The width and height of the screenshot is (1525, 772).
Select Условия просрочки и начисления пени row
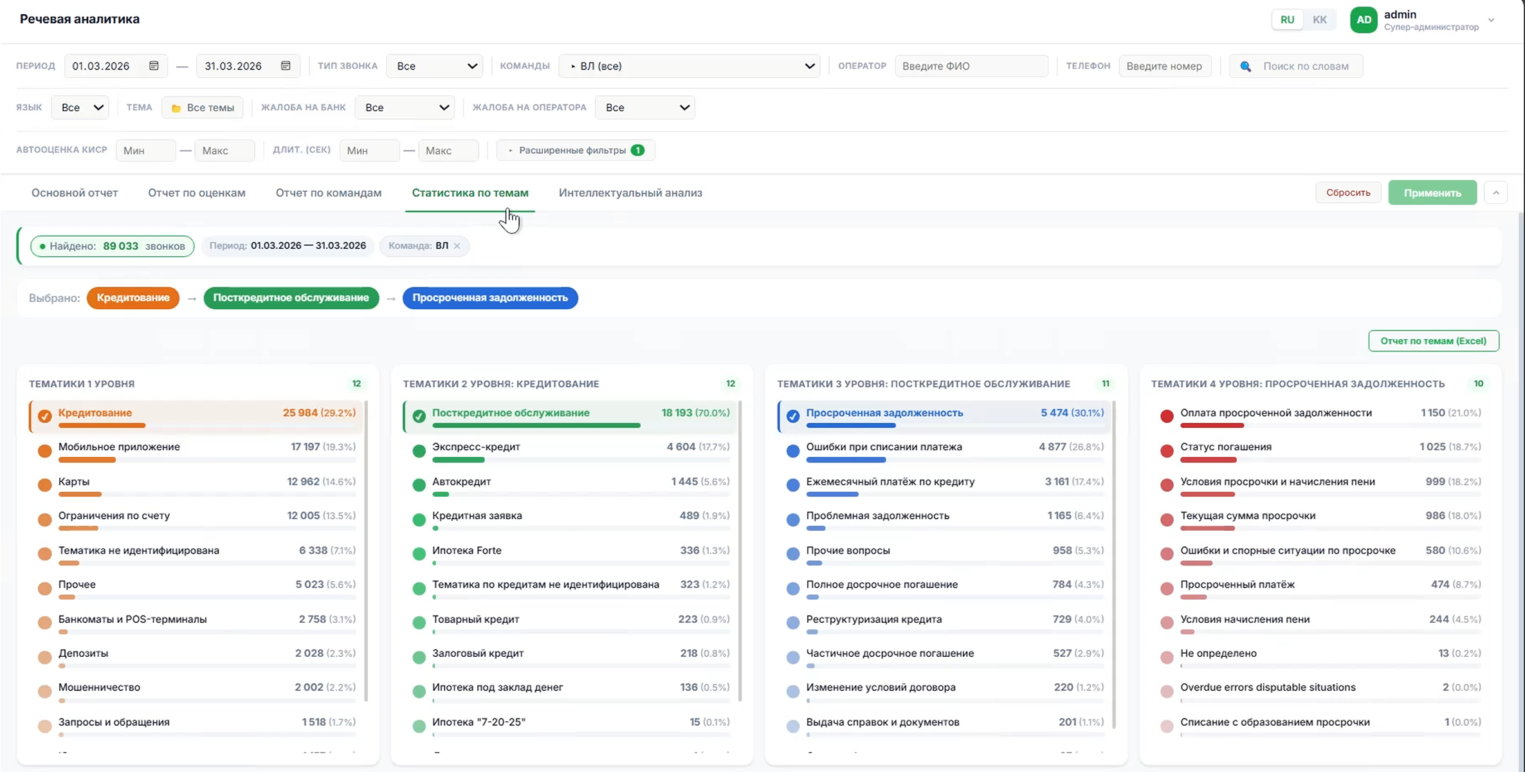[1320, 486]
